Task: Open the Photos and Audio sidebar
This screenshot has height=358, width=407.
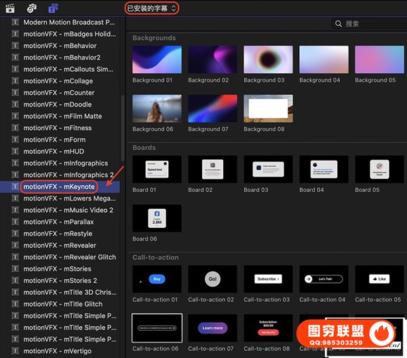Action: 31,8
